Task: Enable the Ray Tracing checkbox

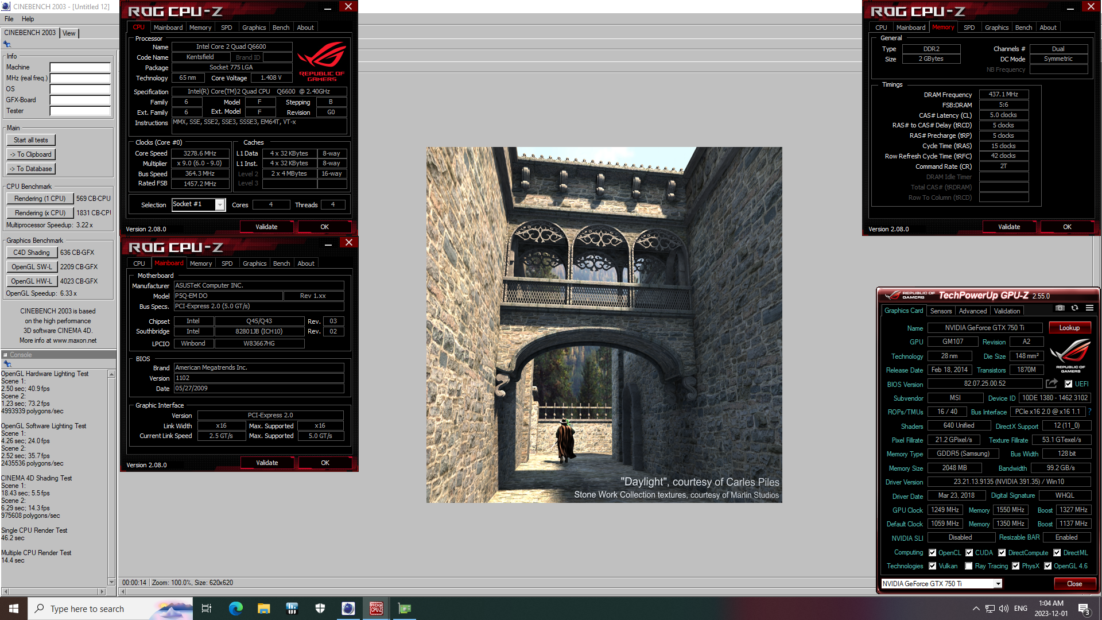Action: pyautogui.click(x=969, y=566)
